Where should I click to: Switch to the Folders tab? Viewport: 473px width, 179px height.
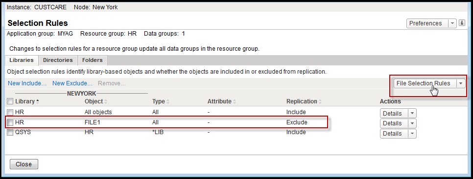pos(93,60)
